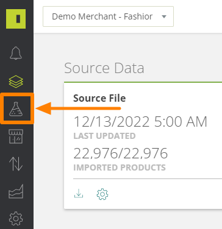Open the flask lab icon
The height and width of the screenshot is (229, 222).
(x=16, y=109)
